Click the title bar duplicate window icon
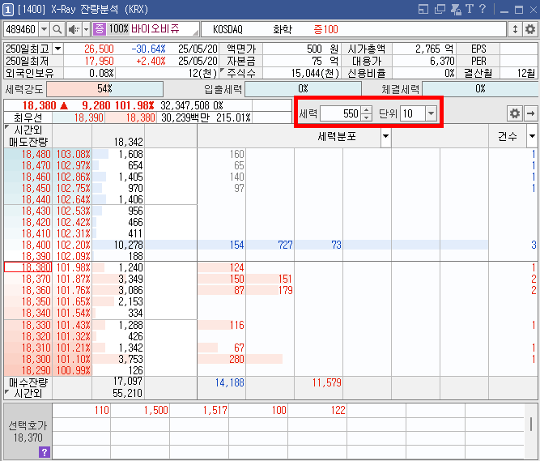 tap(440, 9)
